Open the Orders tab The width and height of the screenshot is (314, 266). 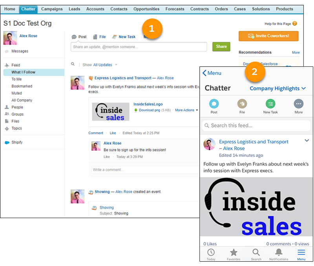(x=221, y=9)
